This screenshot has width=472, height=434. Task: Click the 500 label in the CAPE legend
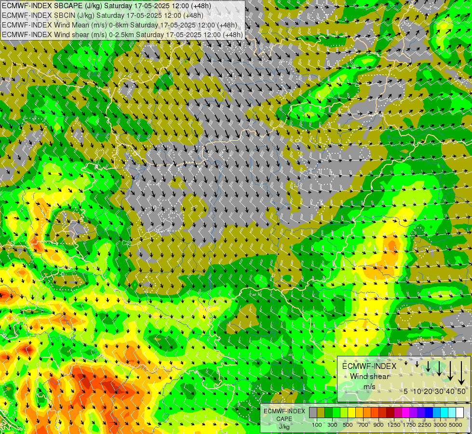coord(348,425)
